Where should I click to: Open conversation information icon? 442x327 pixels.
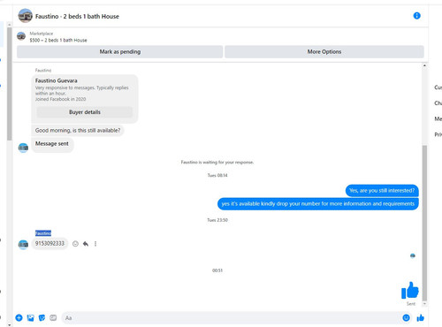tap(416, 16)
